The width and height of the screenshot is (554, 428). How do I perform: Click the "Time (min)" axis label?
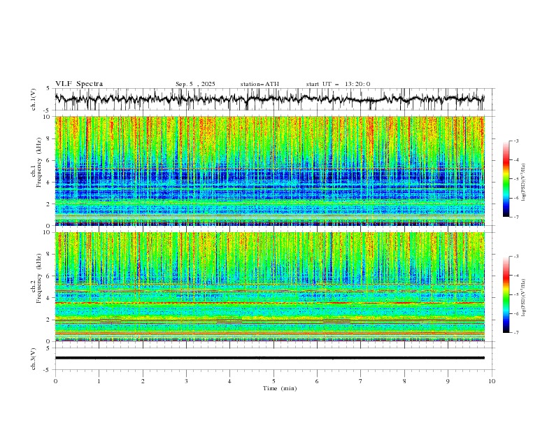[280, 388]
